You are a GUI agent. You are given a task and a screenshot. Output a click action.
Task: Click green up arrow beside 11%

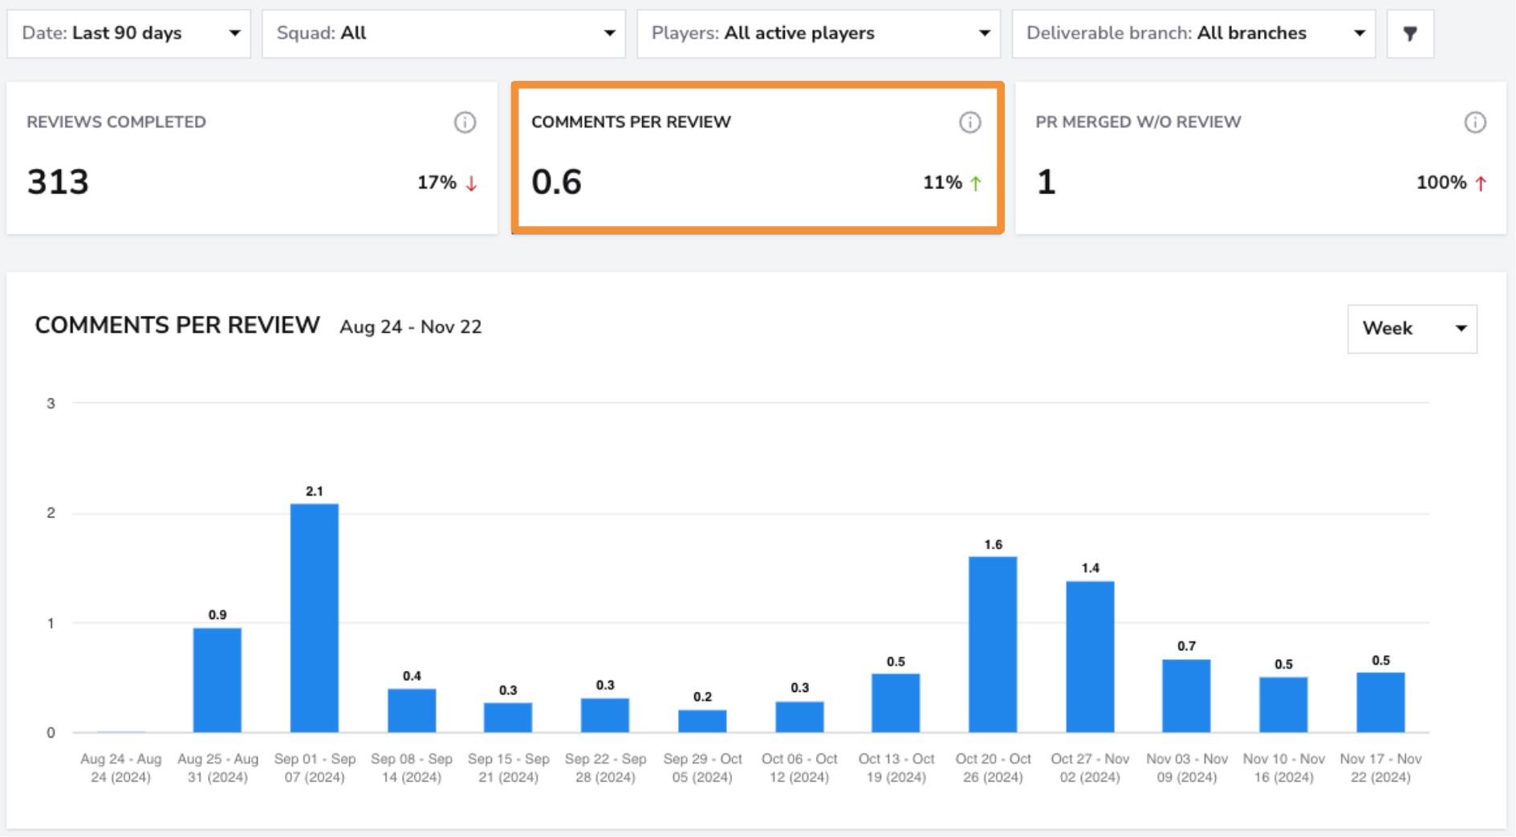(976, 184)
